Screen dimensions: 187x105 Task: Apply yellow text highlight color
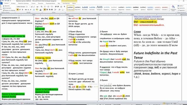(37, 10)
